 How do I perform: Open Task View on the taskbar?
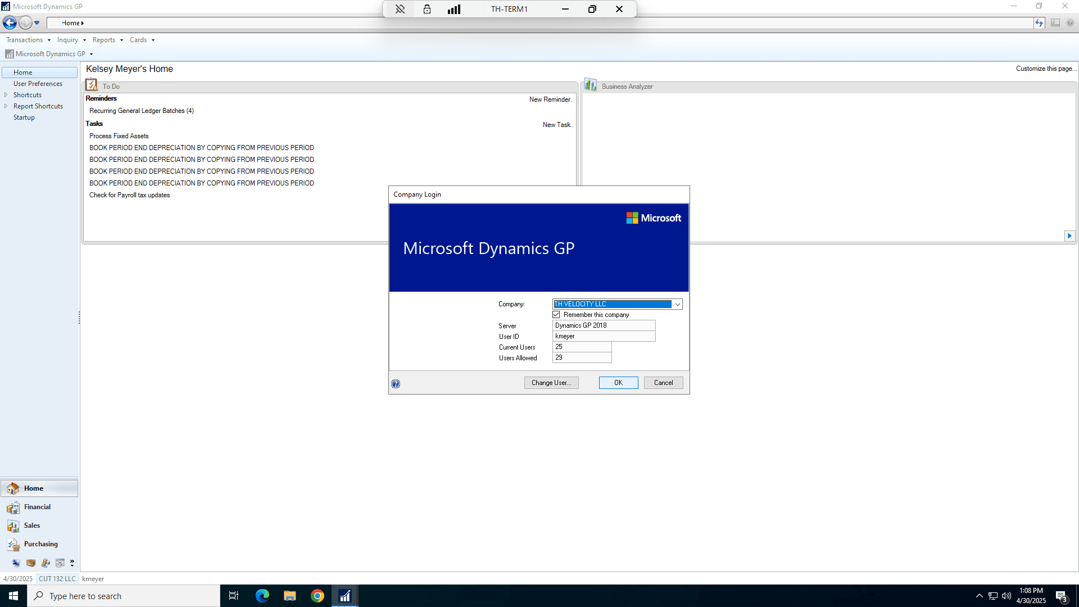[x=234, y=596]
